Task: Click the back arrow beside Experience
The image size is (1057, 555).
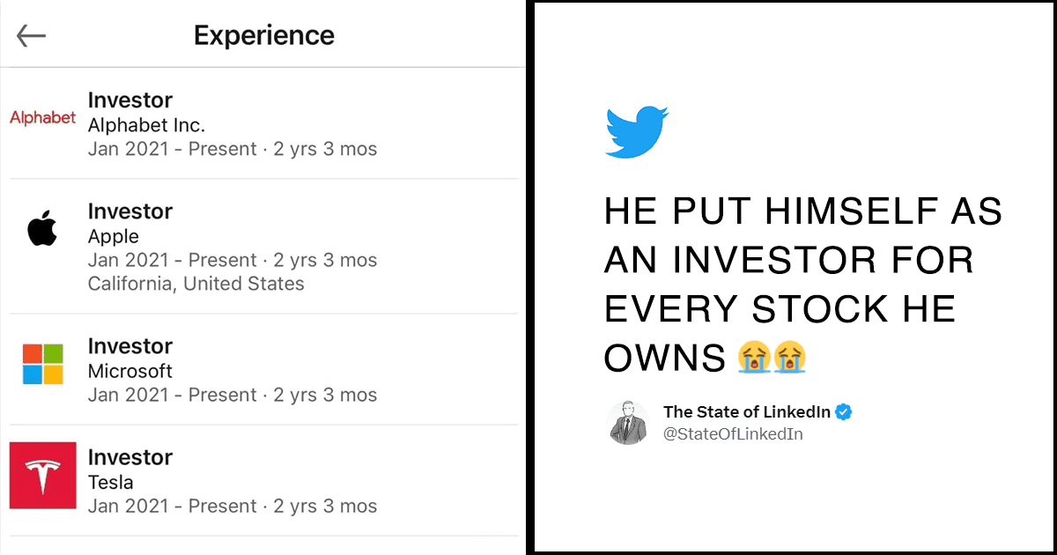Action: tap(31, 35)
